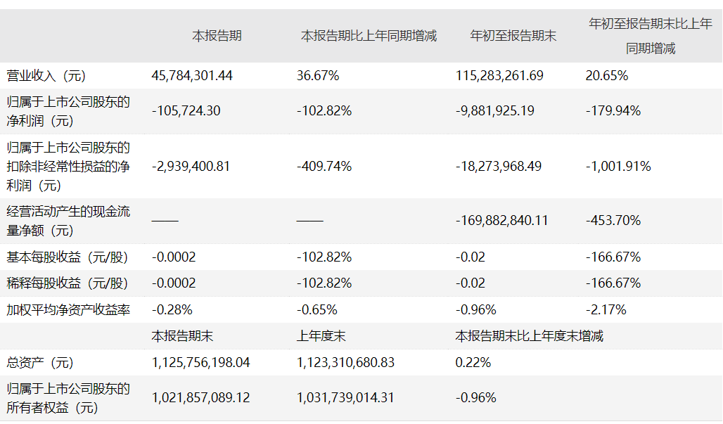Select the -179.94% cell
This screenshot has width=723, height=424.
(x=613, y=110)
